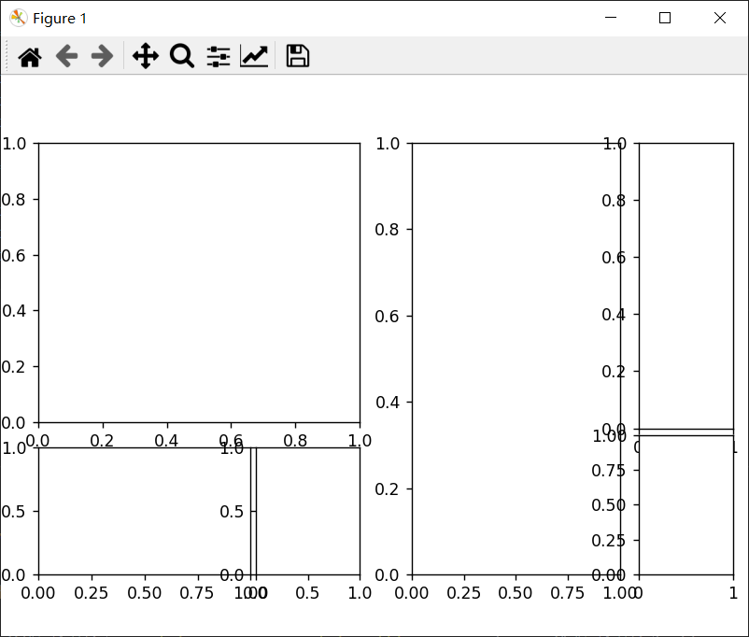Viewport: 749px width, 637px height.
Task: Maximize the Figure 1 window
Action: pos(664,18)
